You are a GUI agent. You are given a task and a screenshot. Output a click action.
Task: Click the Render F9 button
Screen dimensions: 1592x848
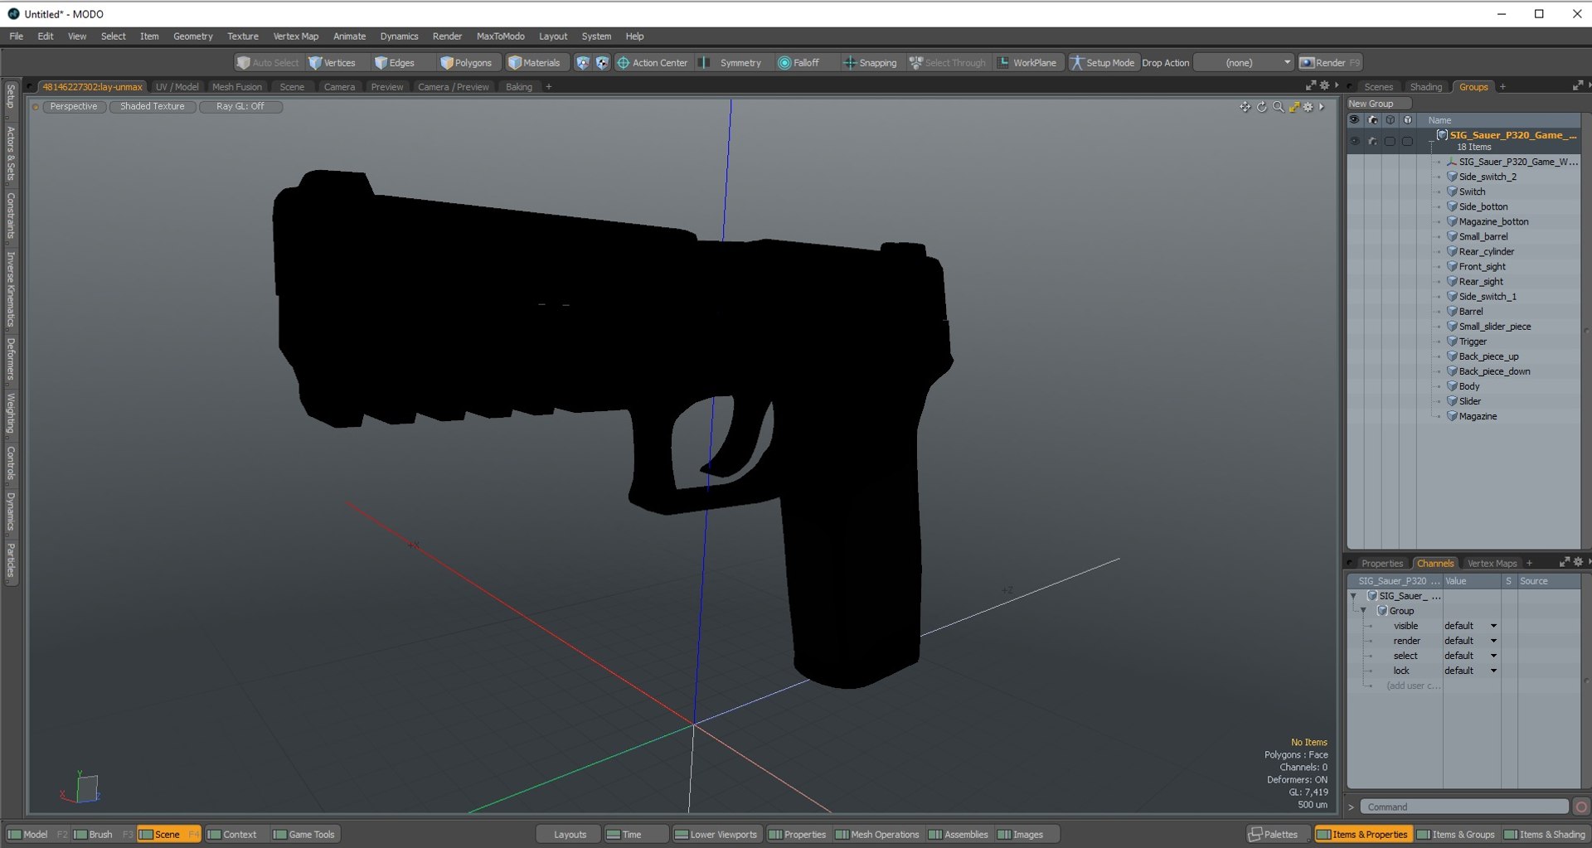[1329, 63]
